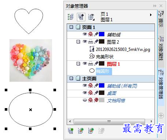Select the 文档网格 layer name
Viewport: 167px width, 140px height.
coord(116,101)
